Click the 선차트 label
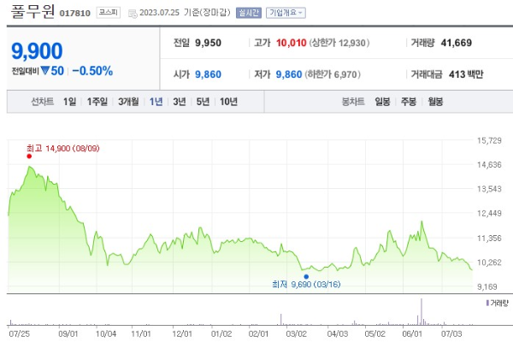This screenshot has height=348, width=513. coord(43,102)
